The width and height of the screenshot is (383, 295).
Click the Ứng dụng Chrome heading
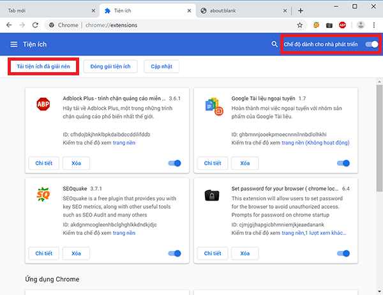pos(52,279)
